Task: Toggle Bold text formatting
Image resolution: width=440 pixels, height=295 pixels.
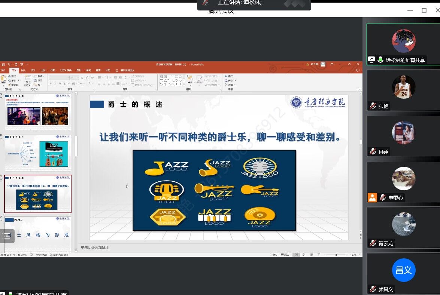Action: [x=51, y=84]
